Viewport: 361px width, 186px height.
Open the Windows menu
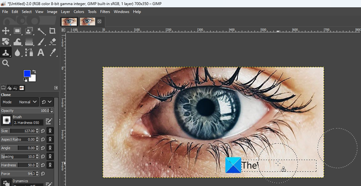(x=121, y=11)
